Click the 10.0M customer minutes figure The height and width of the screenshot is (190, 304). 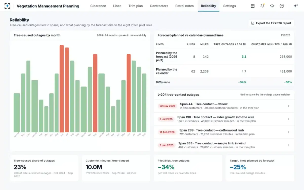tap(94, 167)
